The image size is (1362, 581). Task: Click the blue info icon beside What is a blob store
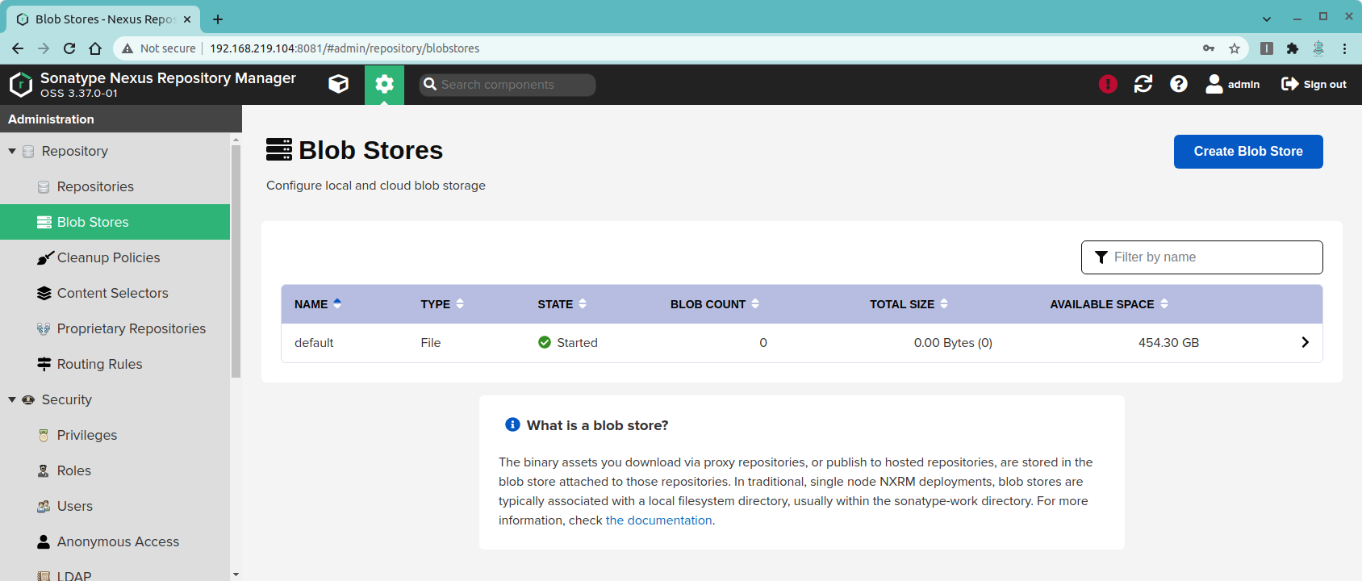click(512, 424)
